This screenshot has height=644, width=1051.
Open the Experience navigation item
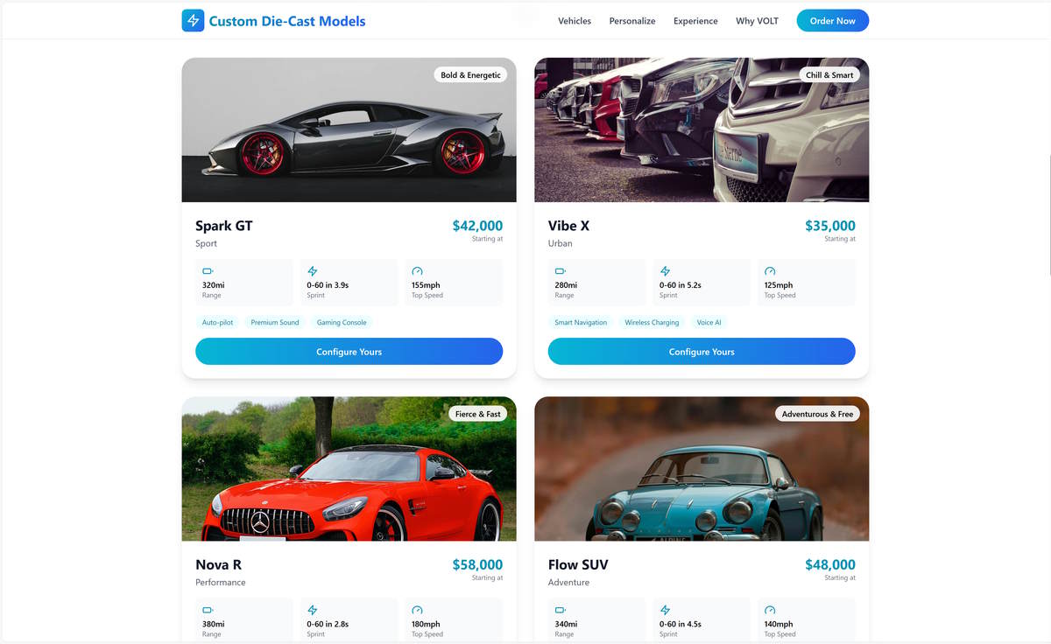point(695,21)
